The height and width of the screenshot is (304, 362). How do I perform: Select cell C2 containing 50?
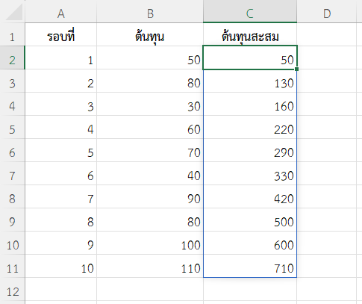[250, 58]
